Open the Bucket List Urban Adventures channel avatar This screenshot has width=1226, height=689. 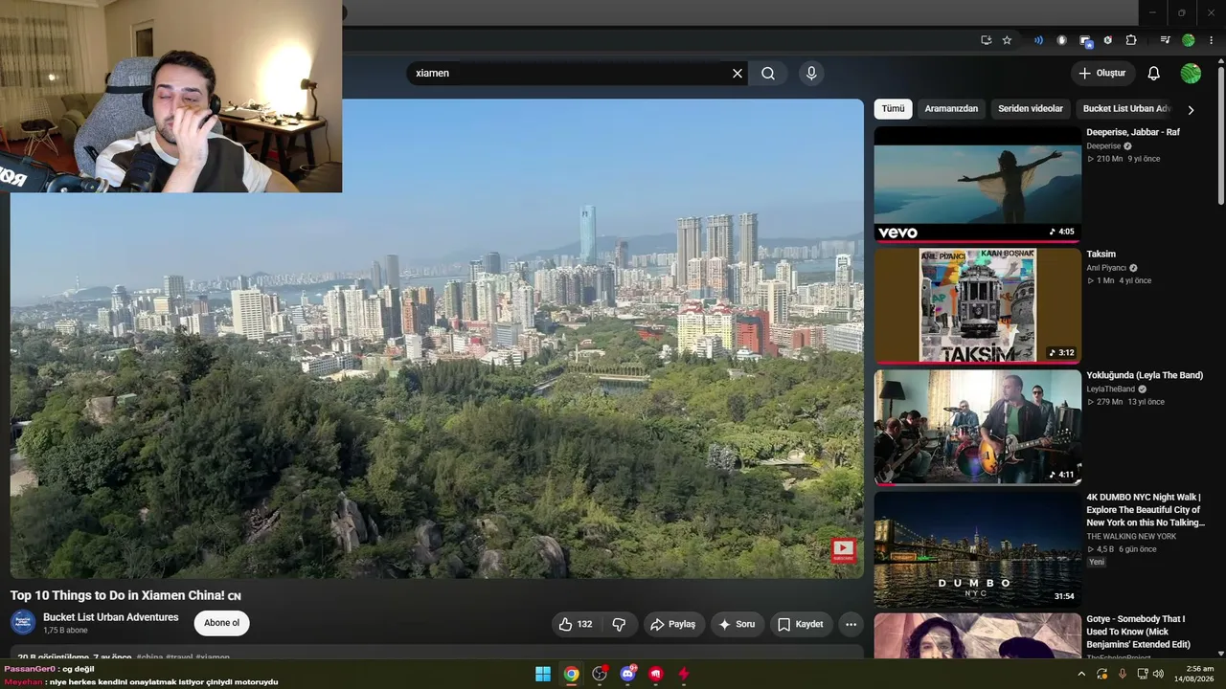[23, 622]
